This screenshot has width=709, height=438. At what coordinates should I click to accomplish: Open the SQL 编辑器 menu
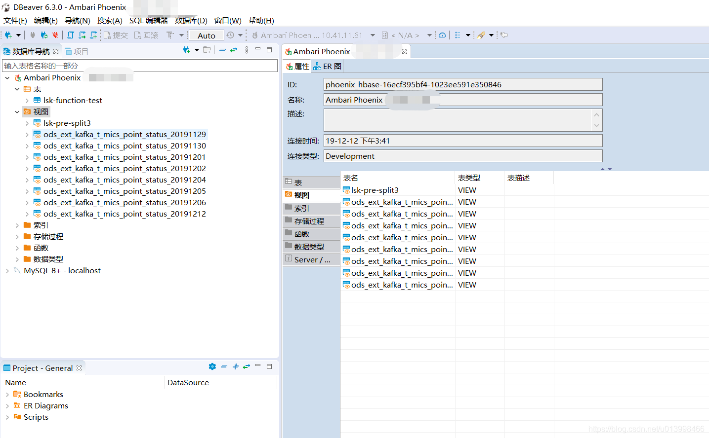pyautogui.click(x=149, y=20)
